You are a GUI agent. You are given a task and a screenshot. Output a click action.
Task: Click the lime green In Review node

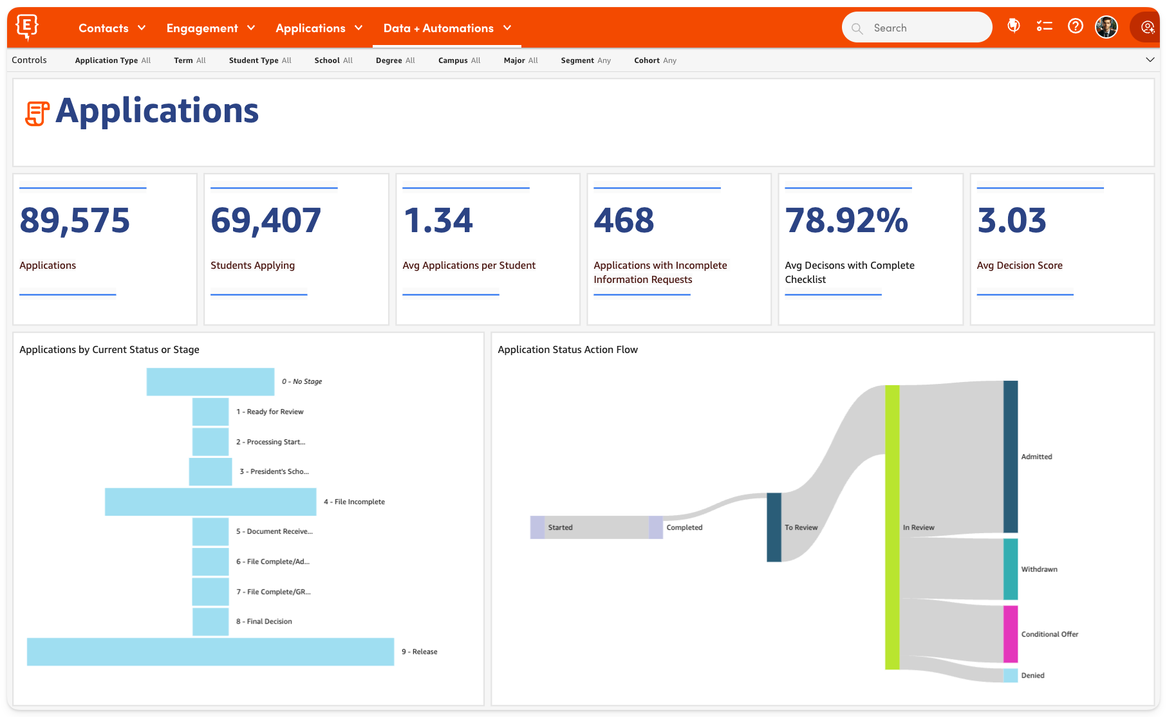(892, 527)
